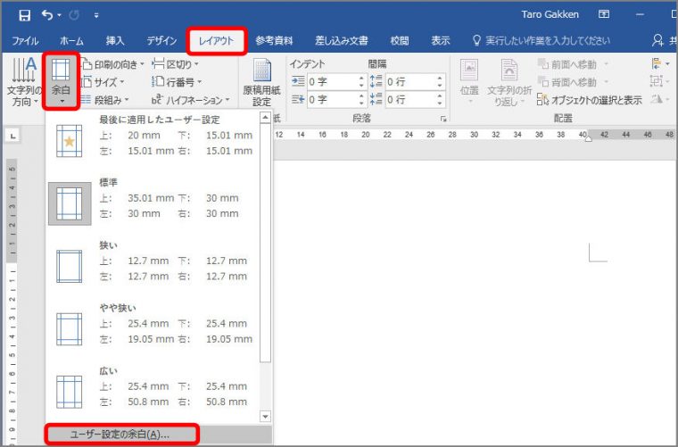The height and width of the screenshot is (447, 678).
Task: Click the greyed-out Redo icon
Action: (x=74, y=15)
